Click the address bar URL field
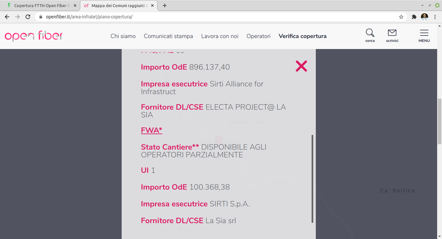The height and width of the screenshot is (239, 442). [x=216, y=17]
